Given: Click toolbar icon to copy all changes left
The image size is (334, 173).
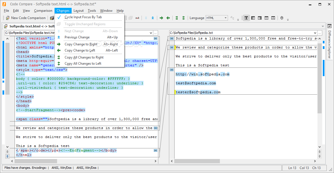Looking at the screenshot, I should tap(184, 18).
